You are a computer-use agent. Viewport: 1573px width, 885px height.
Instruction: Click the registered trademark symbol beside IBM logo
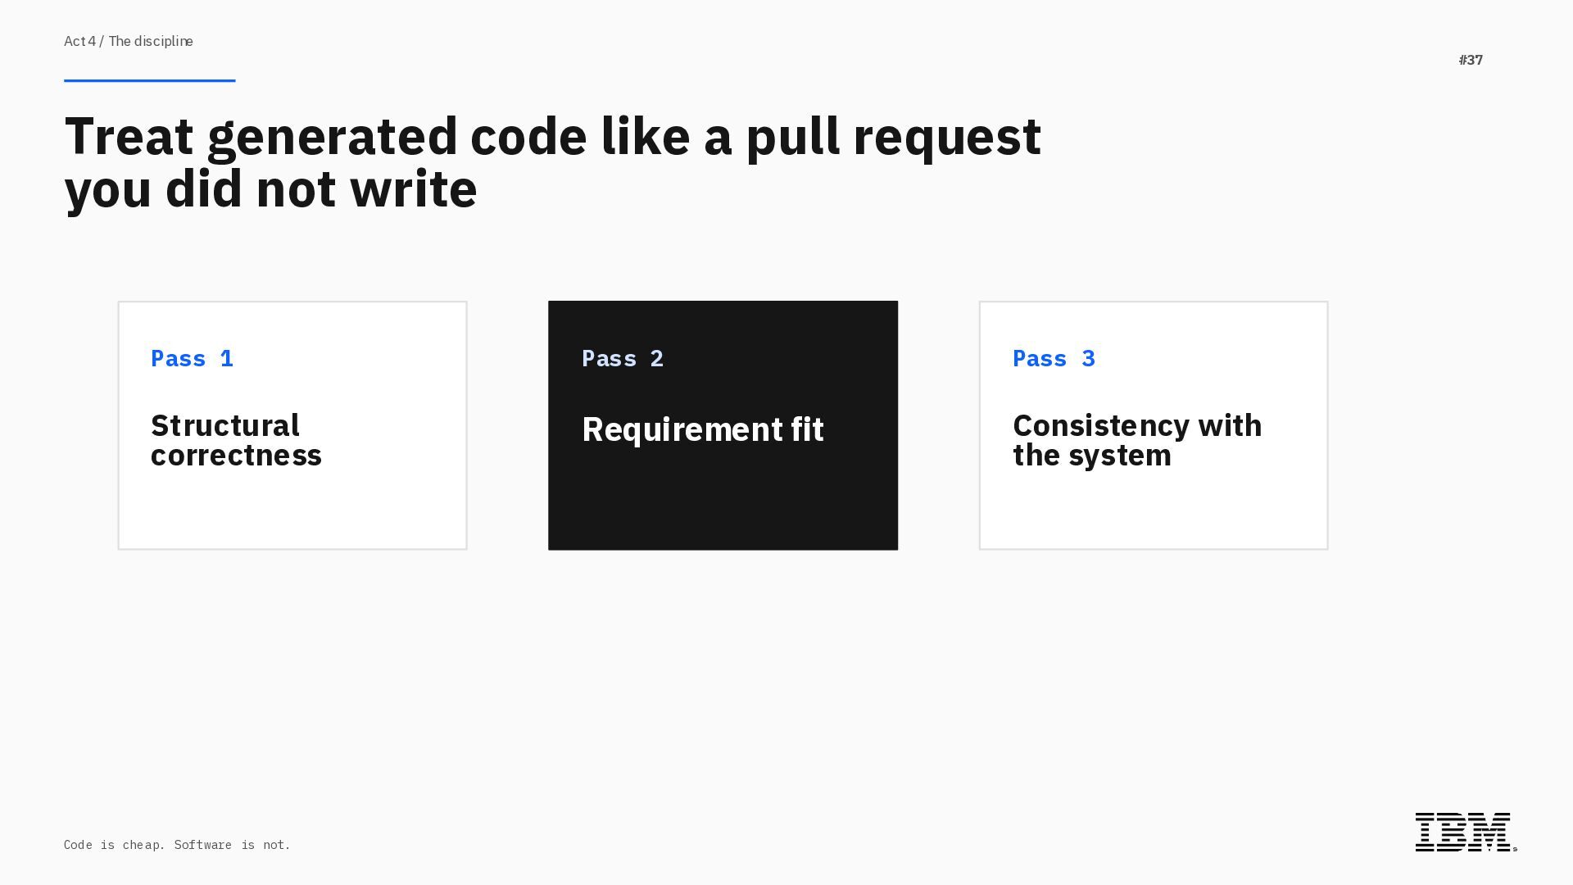pyautogui.click(x=1515, y=850)
